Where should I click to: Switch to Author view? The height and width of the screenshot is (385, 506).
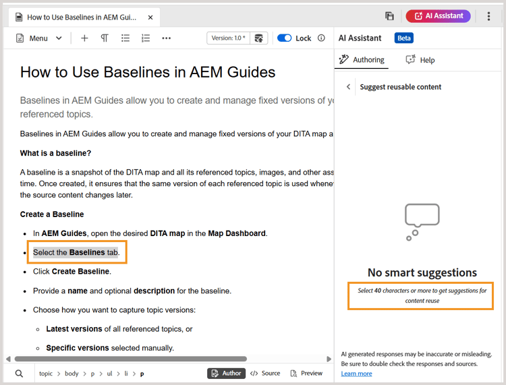click(x=226, y=374)
